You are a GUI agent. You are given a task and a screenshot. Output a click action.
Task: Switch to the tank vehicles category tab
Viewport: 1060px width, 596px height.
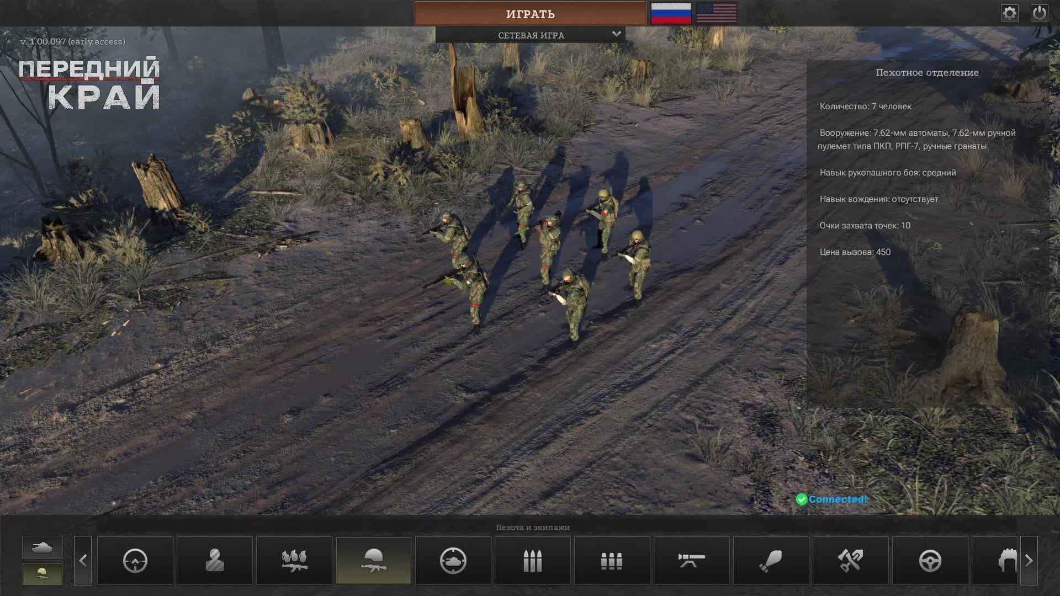point(42,547)
